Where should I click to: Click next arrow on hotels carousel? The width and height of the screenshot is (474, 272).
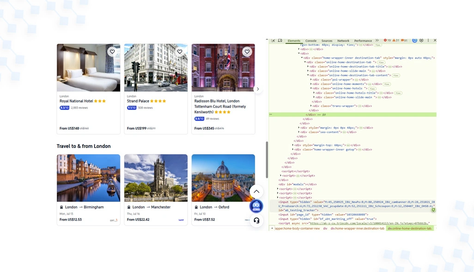click(257, 89)
